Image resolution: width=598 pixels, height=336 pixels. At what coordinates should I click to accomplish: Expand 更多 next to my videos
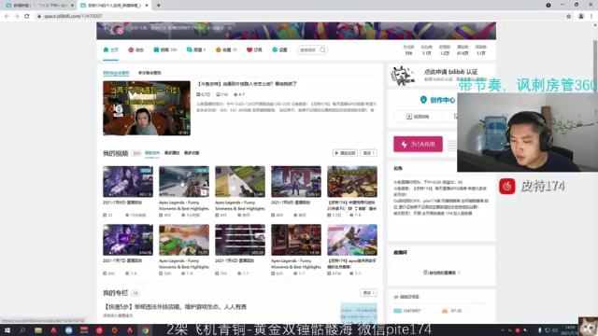click(368, 153)
